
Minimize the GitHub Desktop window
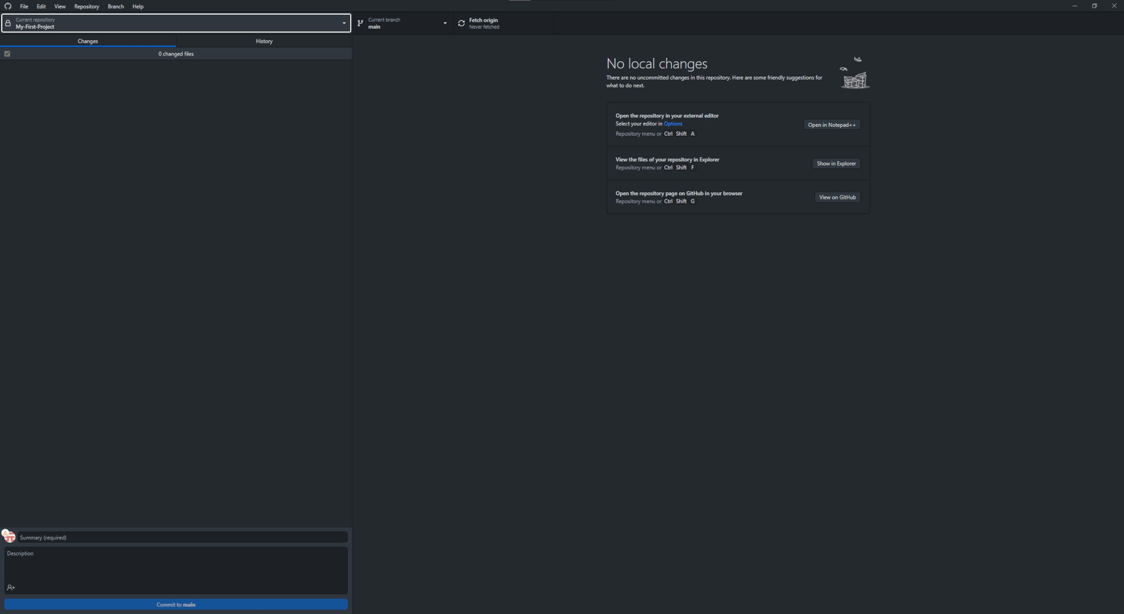coord(1074,6)
